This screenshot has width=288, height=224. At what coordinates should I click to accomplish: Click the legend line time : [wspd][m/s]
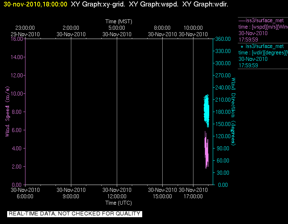263,27
